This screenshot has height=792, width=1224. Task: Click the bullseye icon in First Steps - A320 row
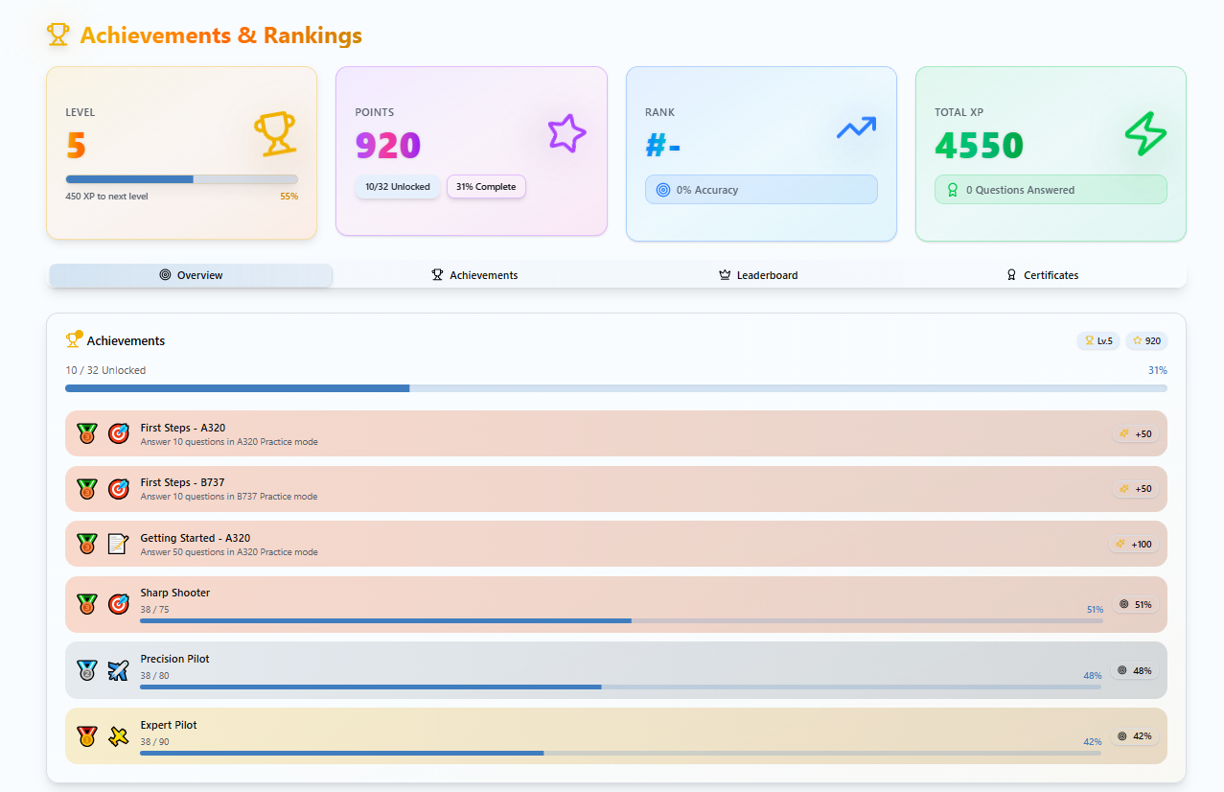point(118,433)
